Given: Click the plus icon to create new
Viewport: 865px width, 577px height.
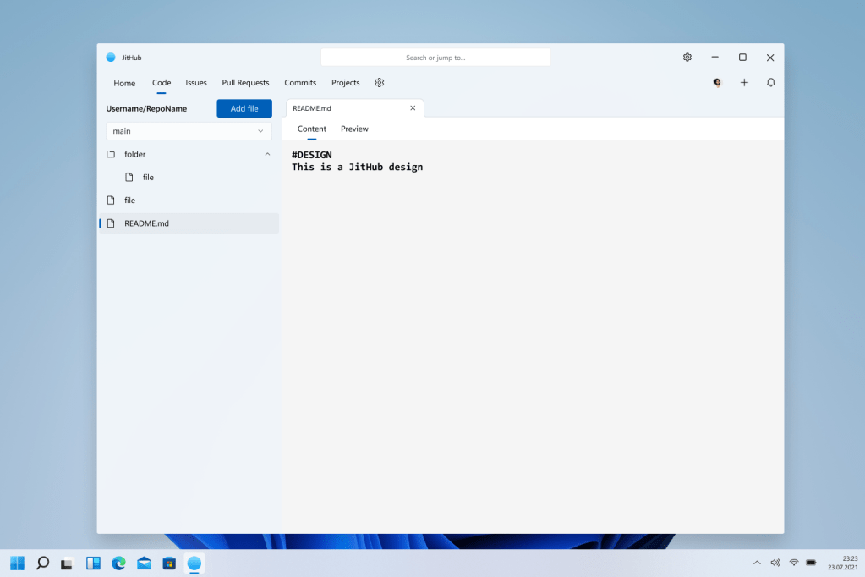Looking at the screenshot, I should coord(744,83).
